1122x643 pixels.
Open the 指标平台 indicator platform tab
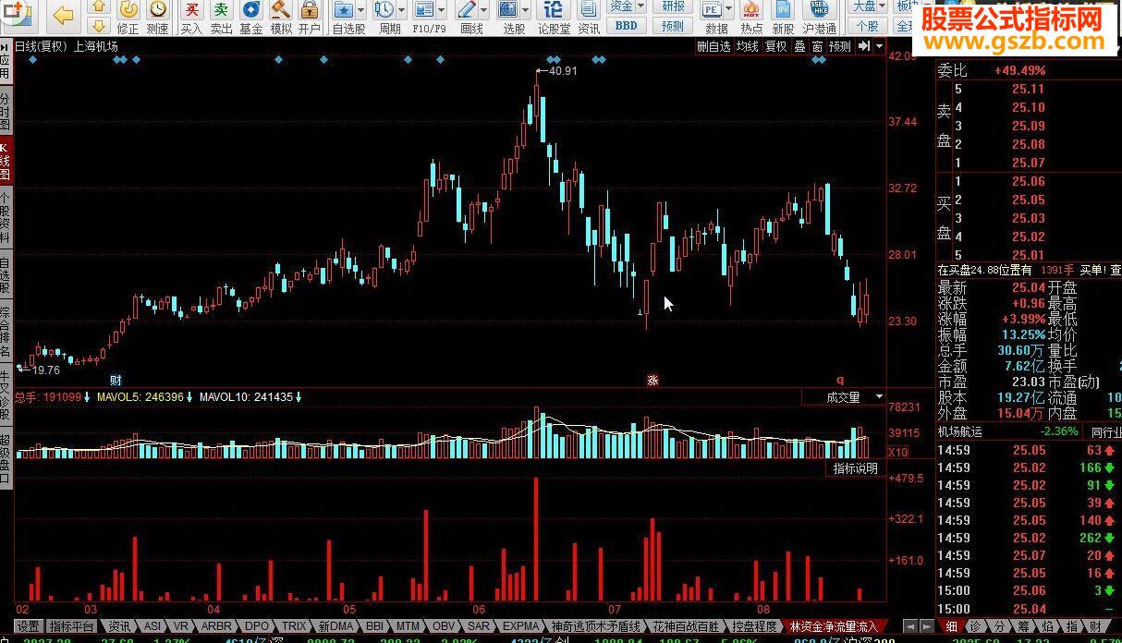coord(72,626)
